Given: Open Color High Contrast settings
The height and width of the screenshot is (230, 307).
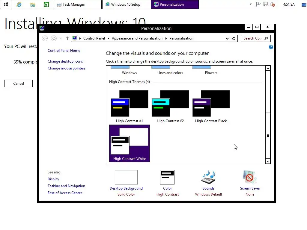Looking at the screenshot, I should point(167,182).
